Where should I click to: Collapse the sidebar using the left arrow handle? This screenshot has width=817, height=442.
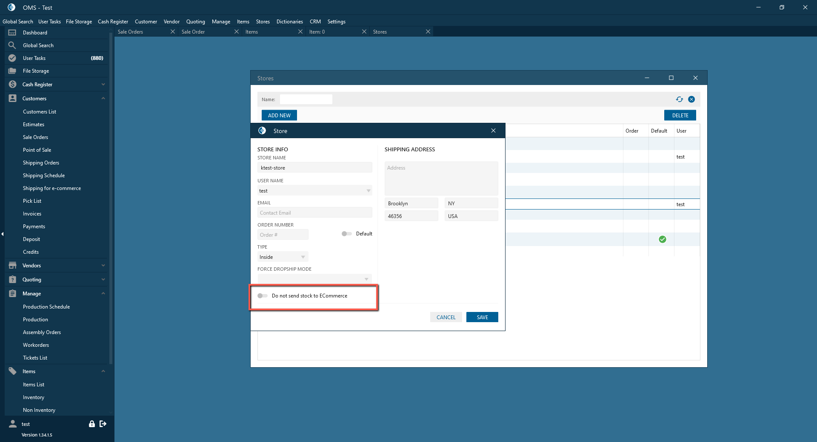tap(2, 234)
